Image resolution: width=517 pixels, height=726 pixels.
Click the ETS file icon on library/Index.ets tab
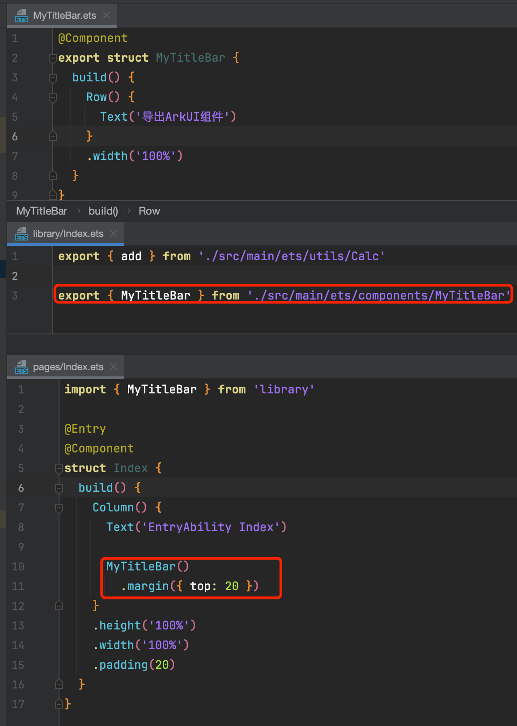(21, 234)
